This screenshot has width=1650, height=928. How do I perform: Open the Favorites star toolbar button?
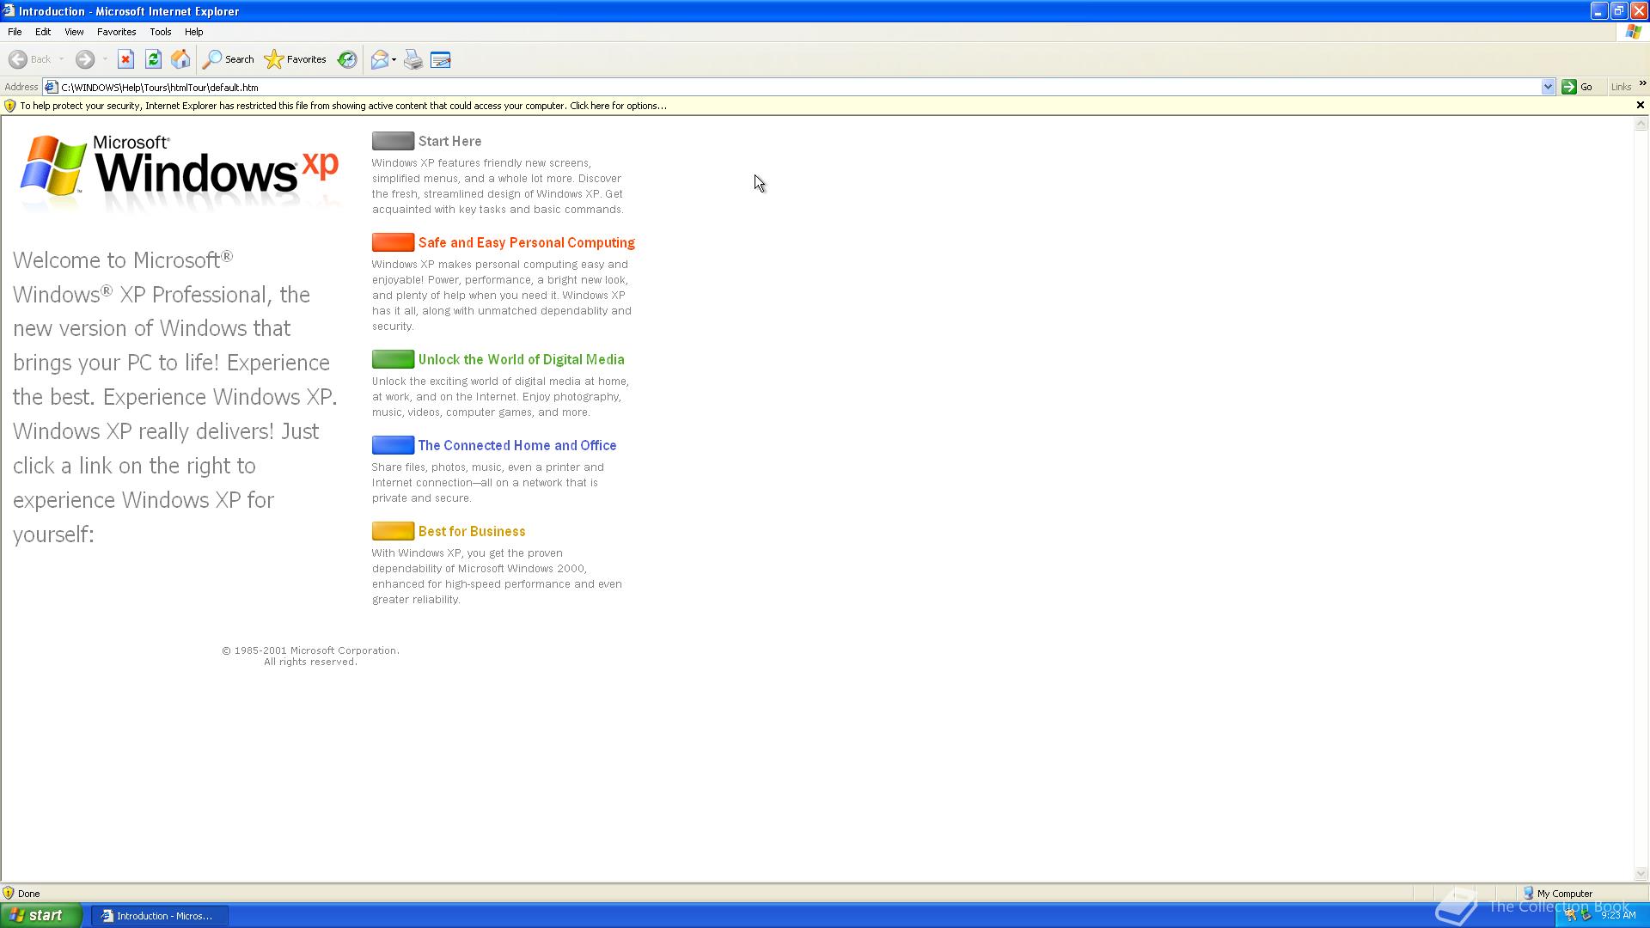[296, 59]
